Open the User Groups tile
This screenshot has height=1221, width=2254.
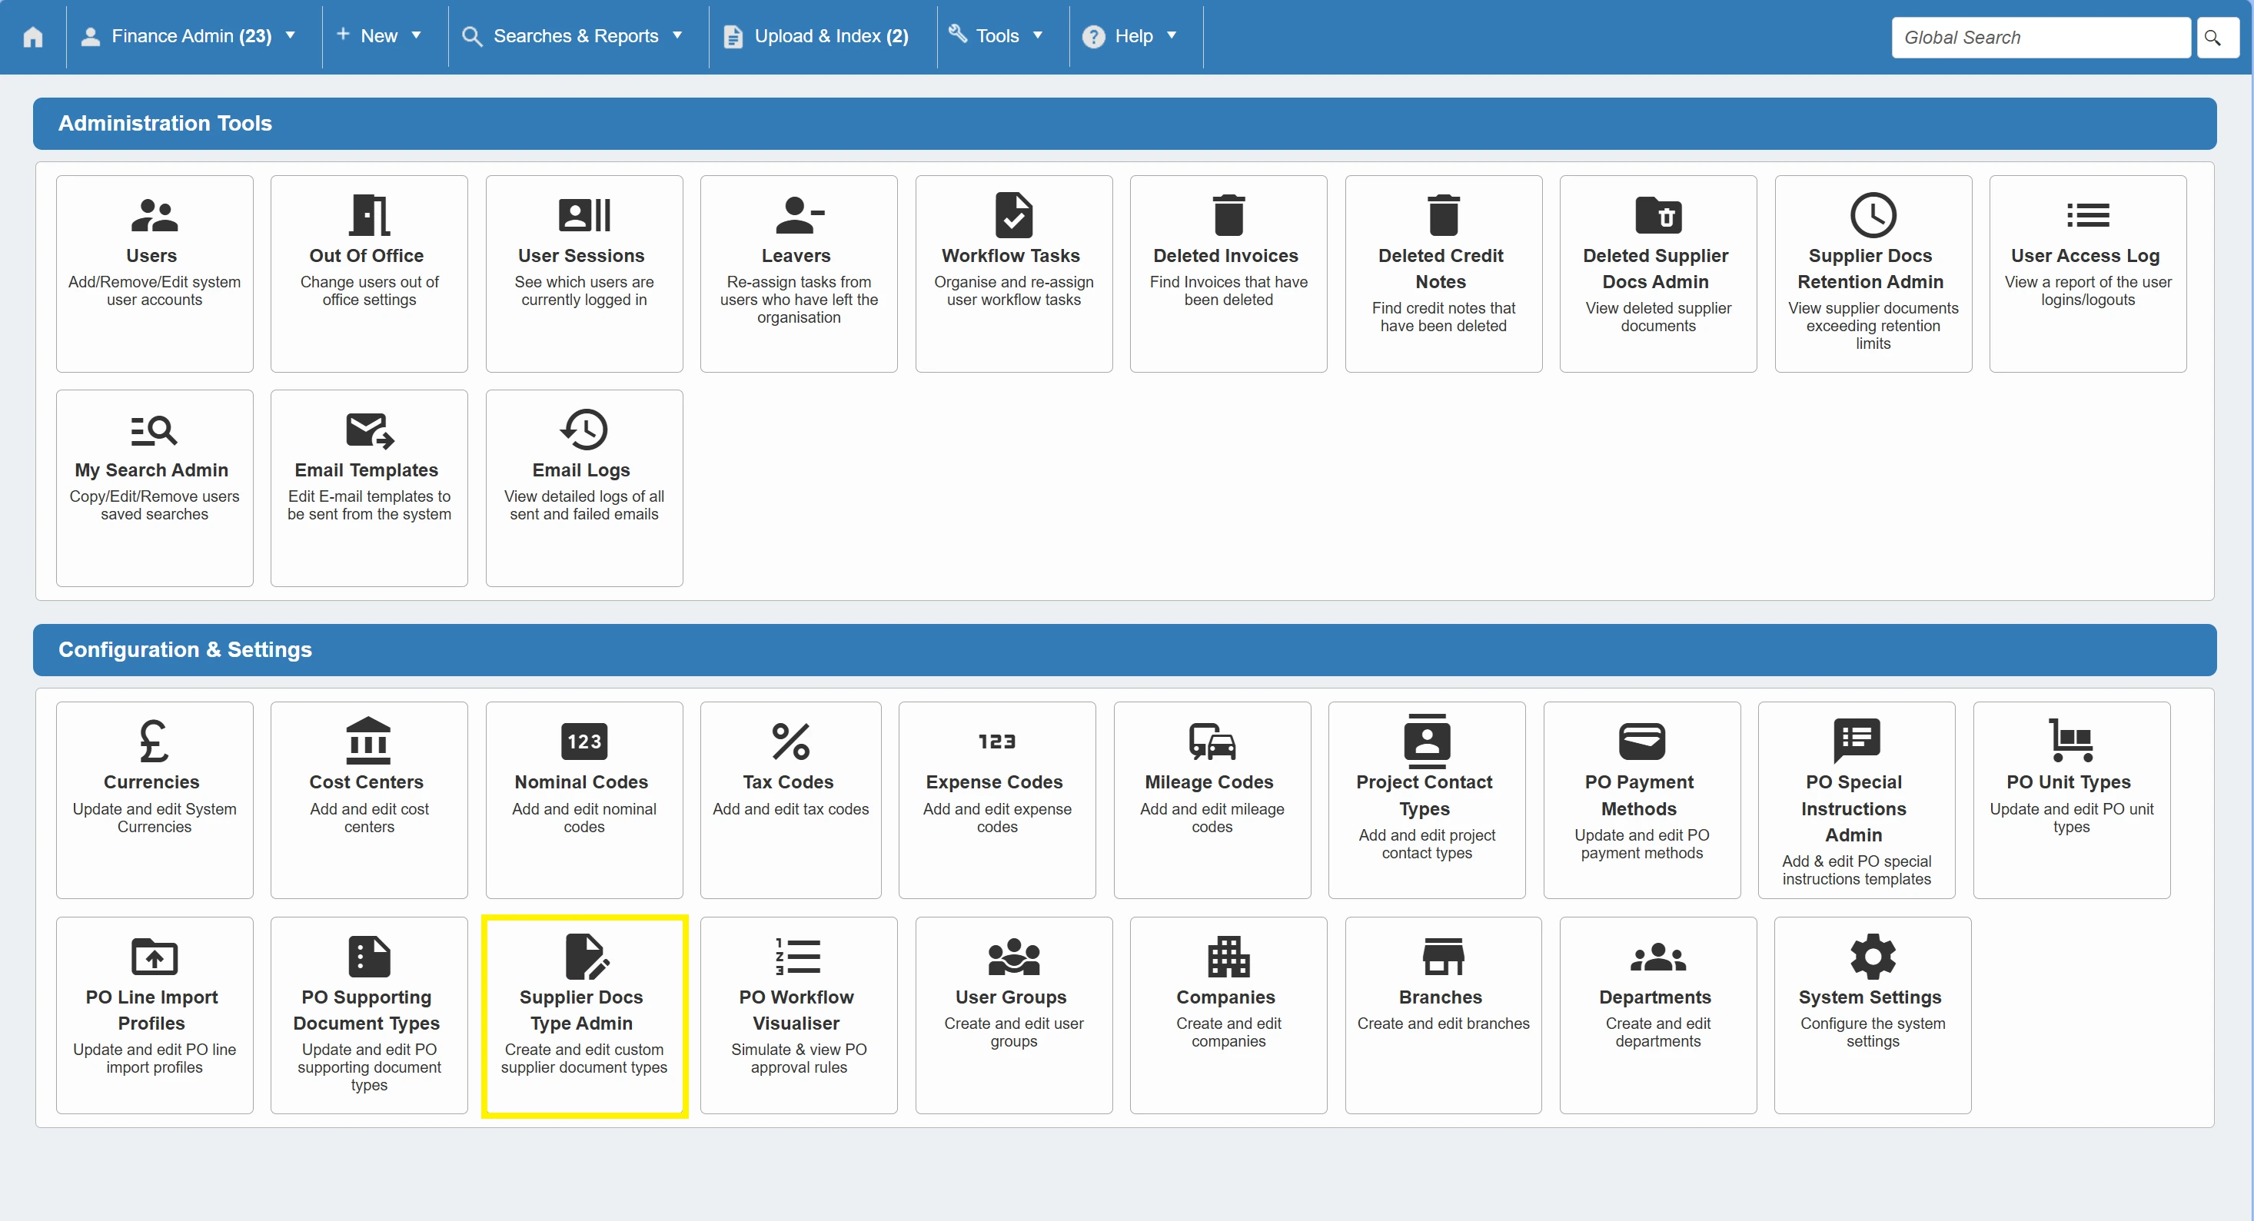click(x=1013, y=1014)
